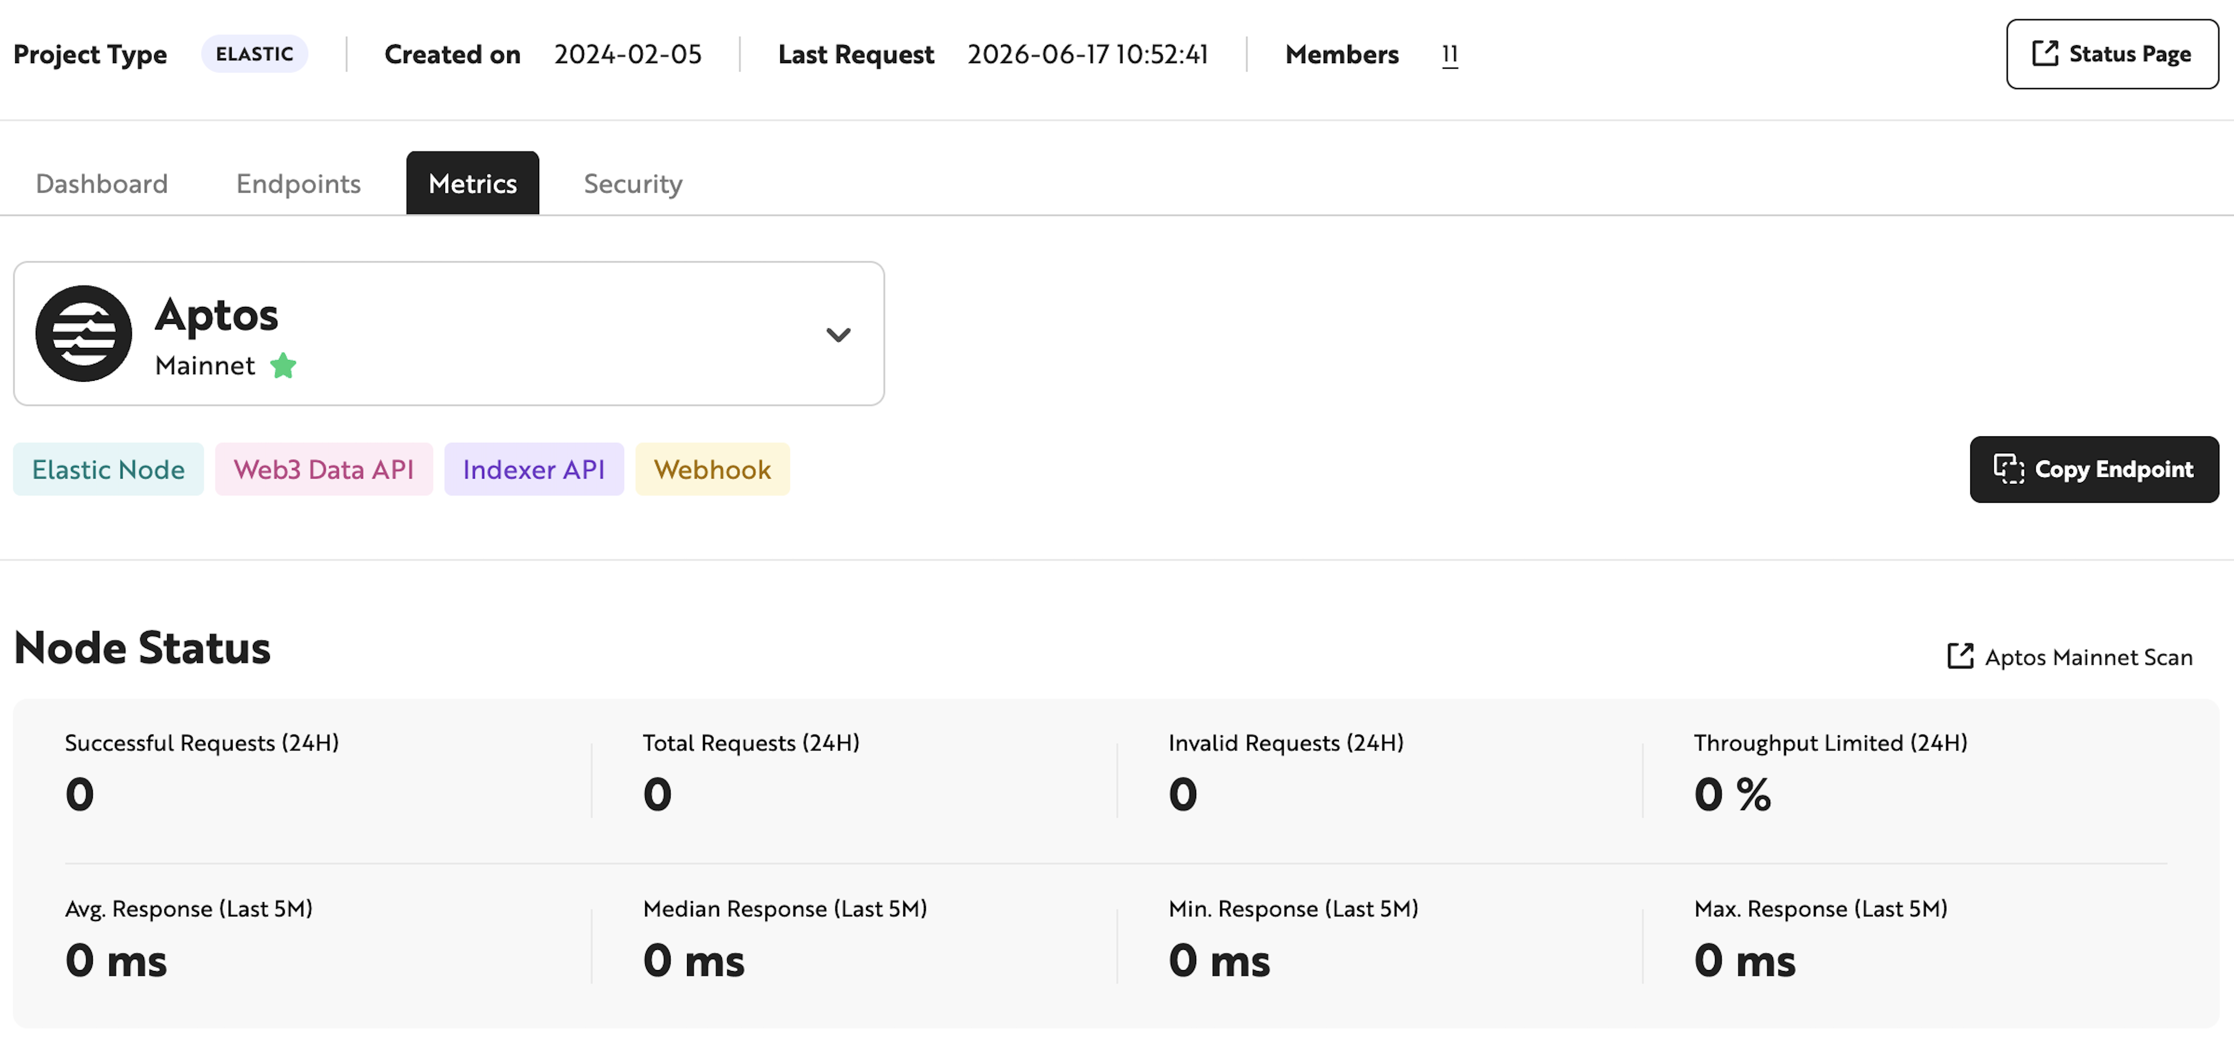Open the Status Page button
This screenshot has height=1044, width=2234.
(2112, 54)
